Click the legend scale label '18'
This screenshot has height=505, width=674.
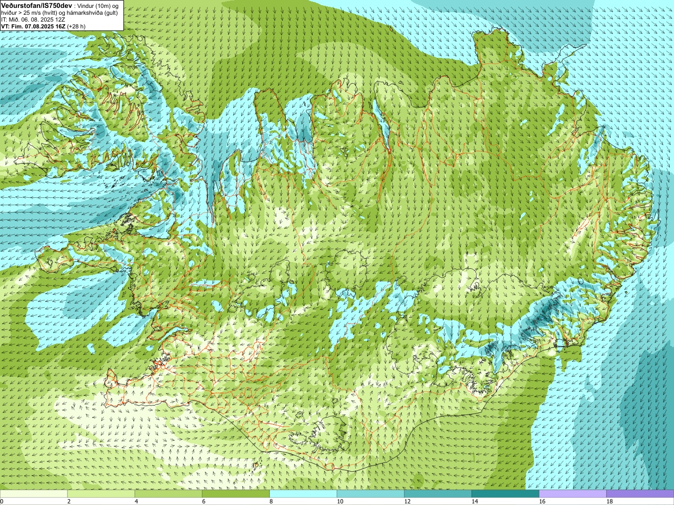coord(610,502)
